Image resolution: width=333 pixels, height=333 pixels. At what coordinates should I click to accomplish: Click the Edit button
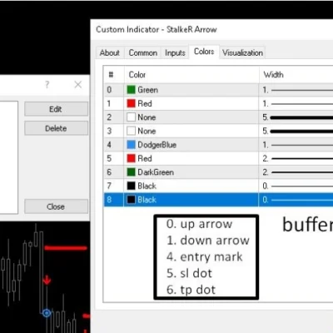[x=56, y=109]
